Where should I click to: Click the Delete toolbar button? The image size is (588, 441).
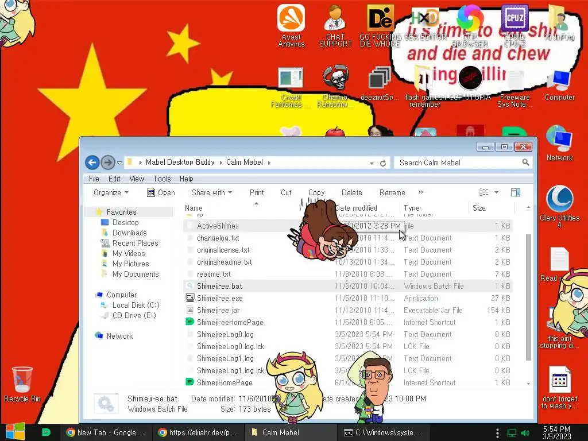point(352,192)
